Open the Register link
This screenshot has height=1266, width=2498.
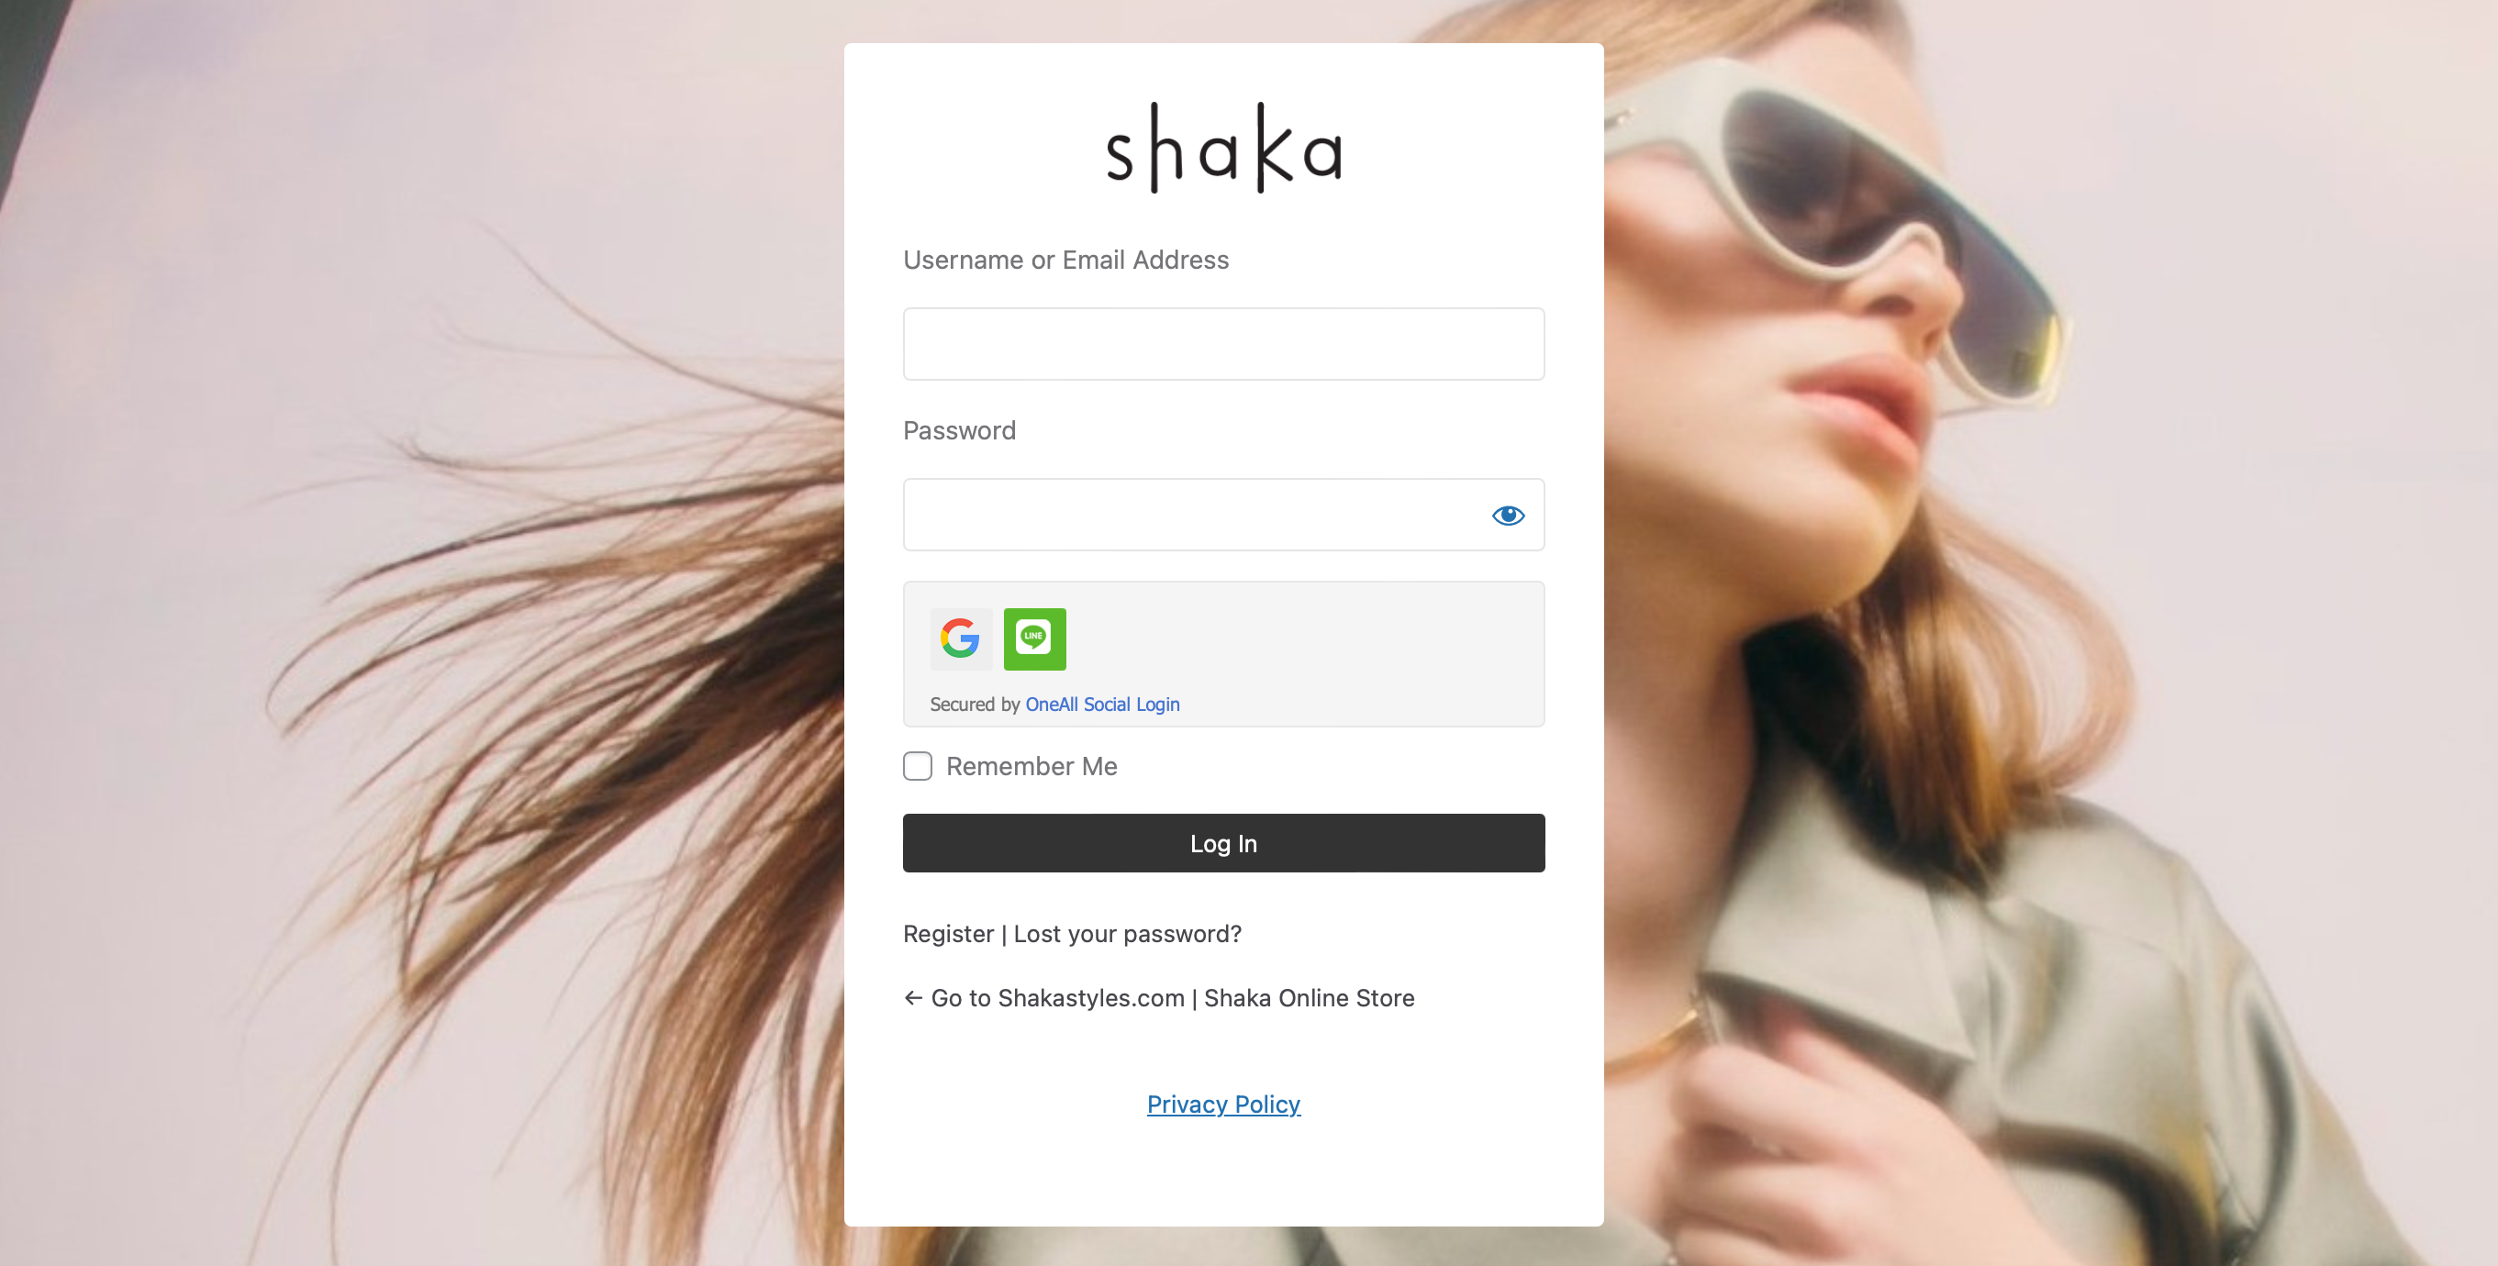pos(948,934)
